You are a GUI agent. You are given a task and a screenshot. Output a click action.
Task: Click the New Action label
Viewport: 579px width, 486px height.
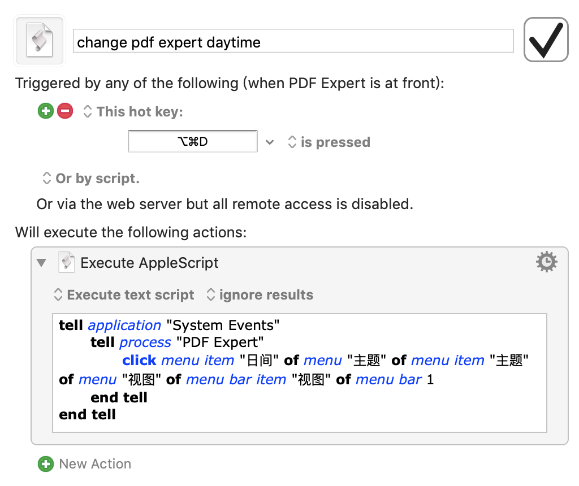point(95,464)
